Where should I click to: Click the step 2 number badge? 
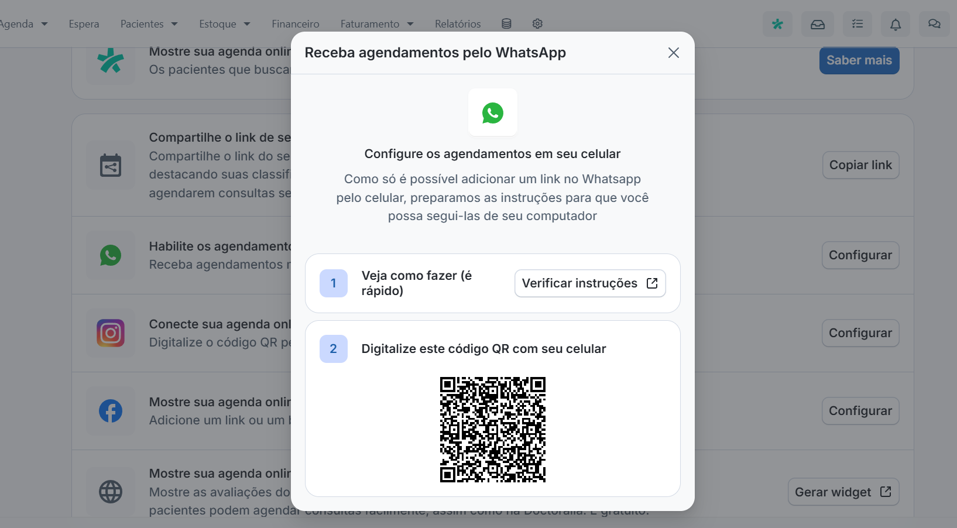pos(334,349)
